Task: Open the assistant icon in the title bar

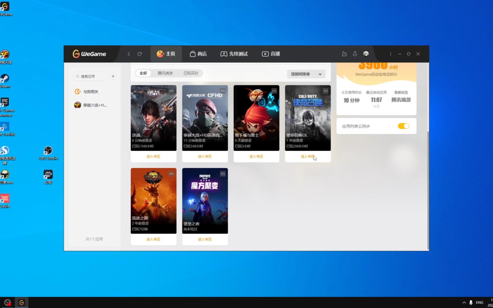Action: click(344, 54)
